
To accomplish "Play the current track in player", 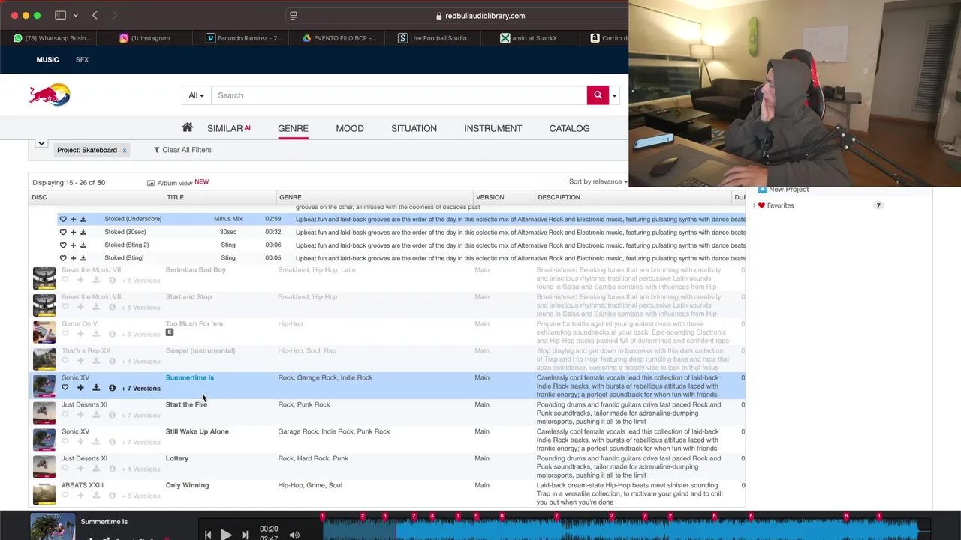I will tap(226, 535).
